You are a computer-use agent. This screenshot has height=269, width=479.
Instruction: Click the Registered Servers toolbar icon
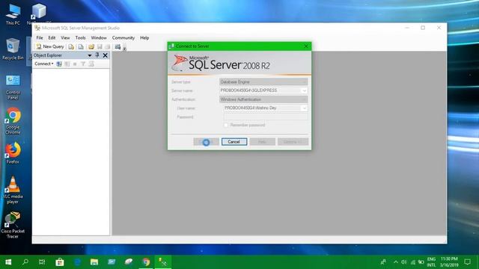(x=118, y=46)
